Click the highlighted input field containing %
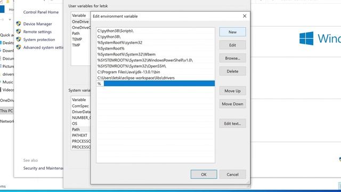This screenshot has height=192, width=341. point(155,84)
